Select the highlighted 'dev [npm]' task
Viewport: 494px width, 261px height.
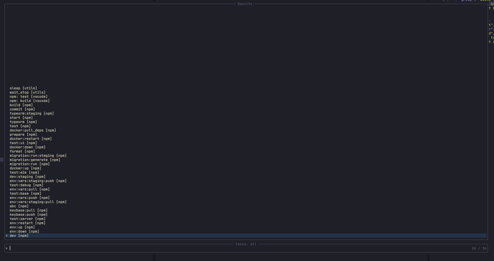[x=246, y=236]
